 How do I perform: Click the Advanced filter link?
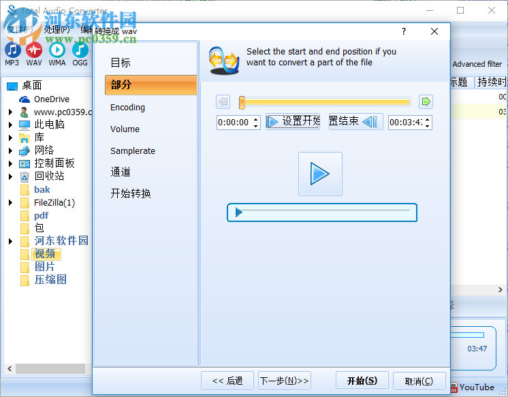[x=477, y=64]
